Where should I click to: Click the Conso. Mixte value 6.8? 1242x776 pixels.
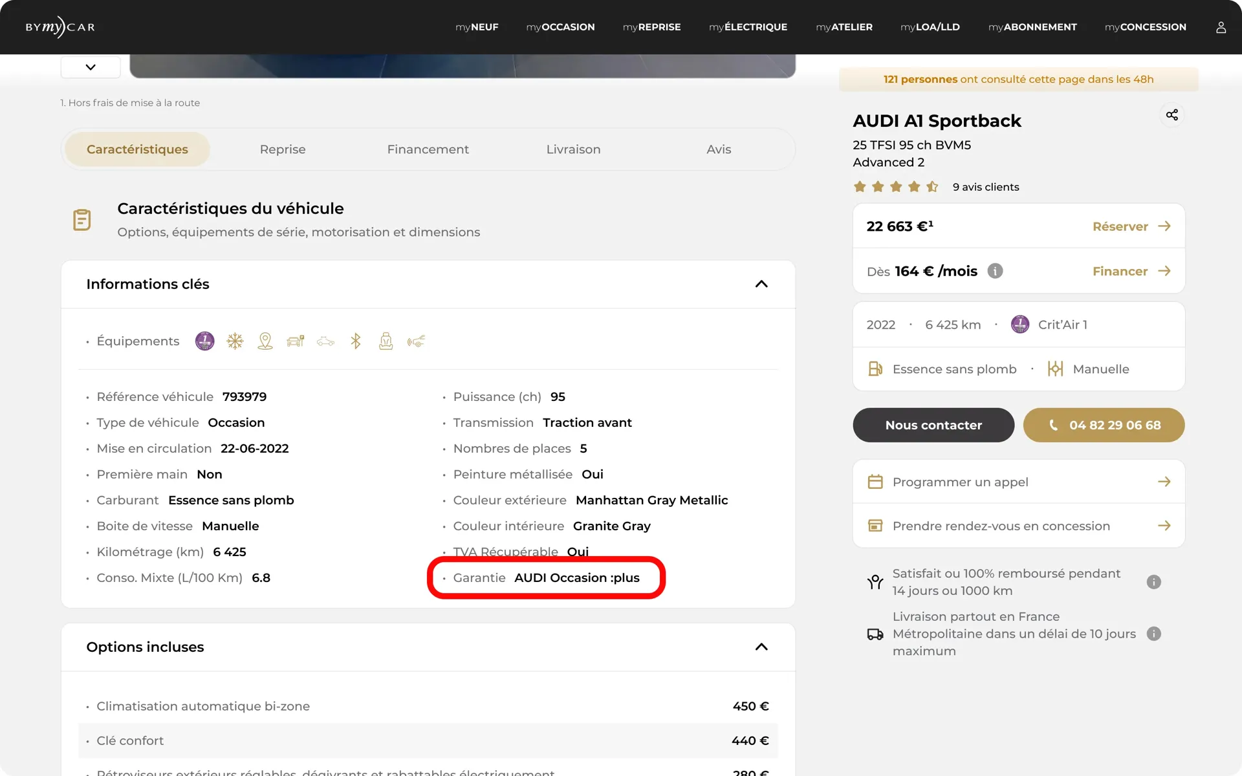point(261,577)
